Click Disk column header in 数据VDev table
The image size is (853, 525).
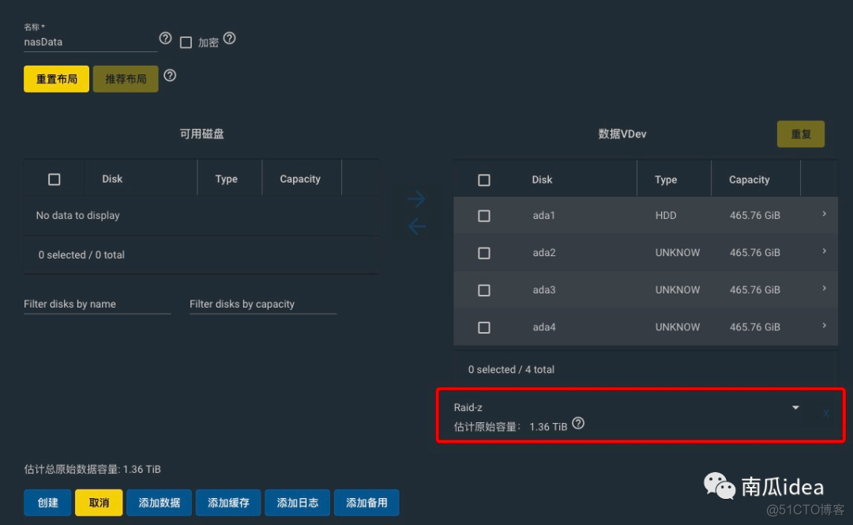[542, 179]
